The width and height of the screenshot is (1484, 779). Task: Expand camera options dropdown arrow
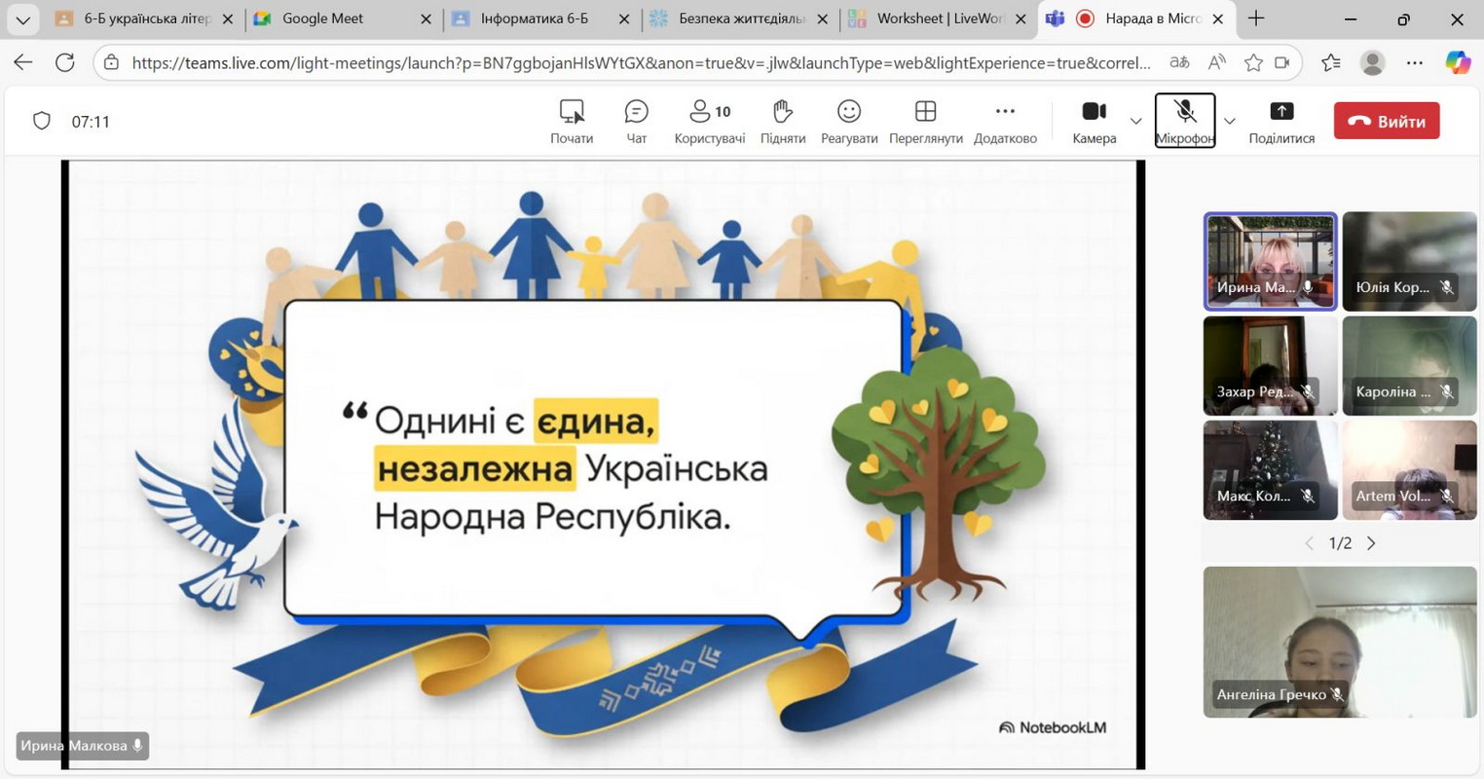[x=1135, y=121]
